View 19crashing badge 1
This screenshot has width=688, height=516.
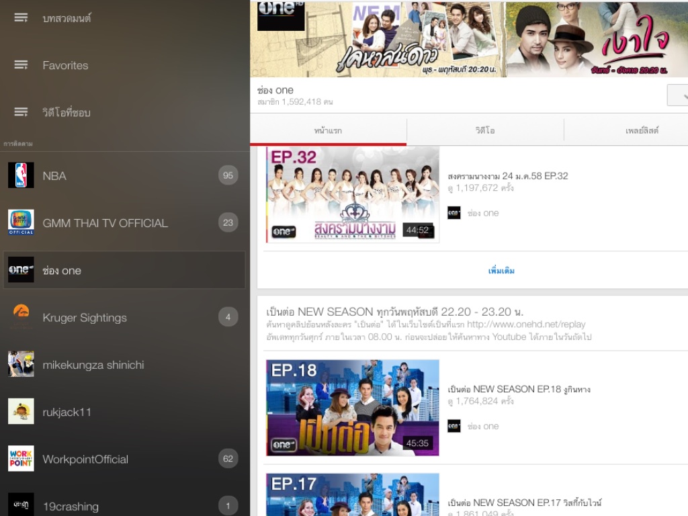(228, 505)
